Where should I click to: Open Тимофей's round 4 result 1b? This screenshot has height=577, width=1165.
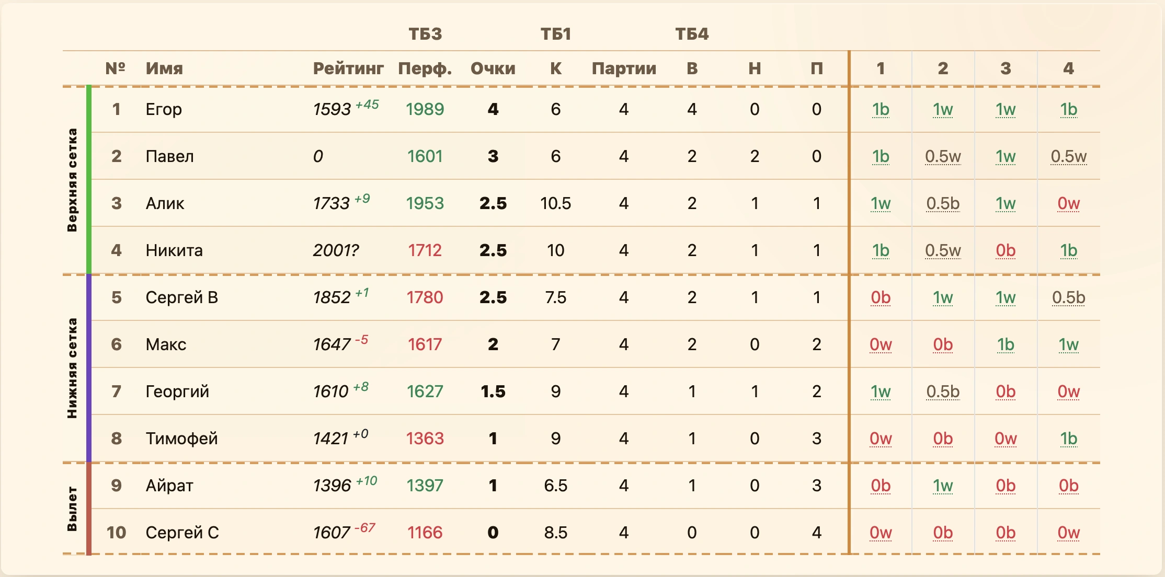tap(1068, 438)
